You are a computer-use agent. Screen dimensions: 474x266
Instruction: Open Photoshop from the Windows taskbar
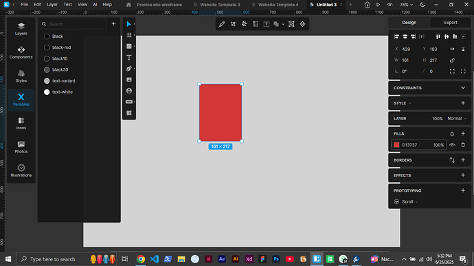276,259
